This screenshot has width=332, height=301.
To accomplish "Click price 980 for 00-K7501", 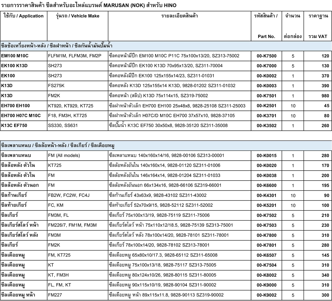I will (x=325, y=96).
